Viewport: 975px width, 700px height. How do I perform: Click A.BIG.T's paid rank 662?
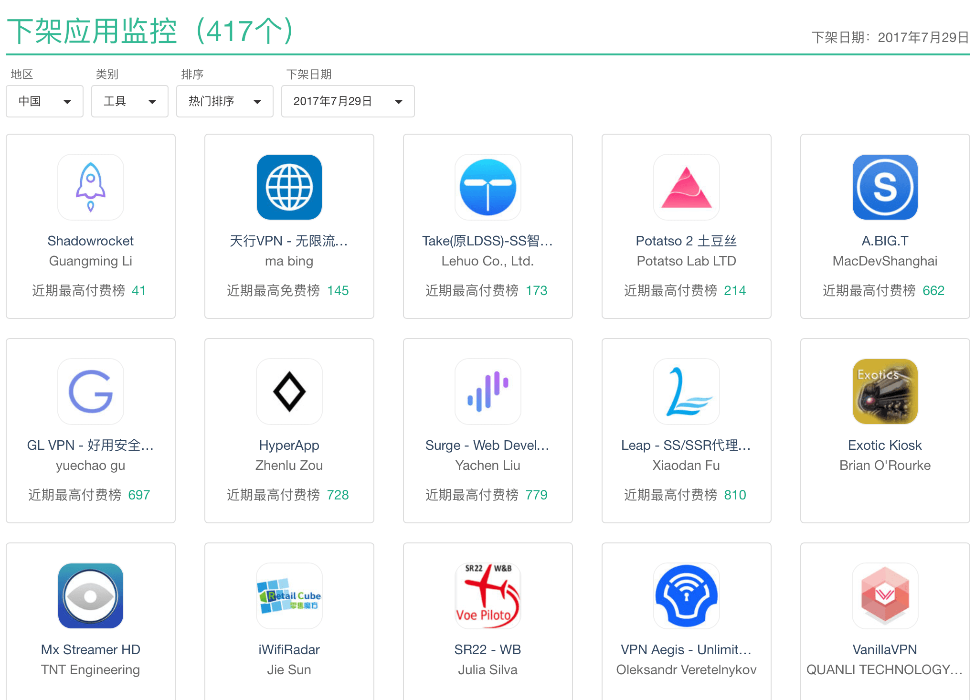pos(934,290)
